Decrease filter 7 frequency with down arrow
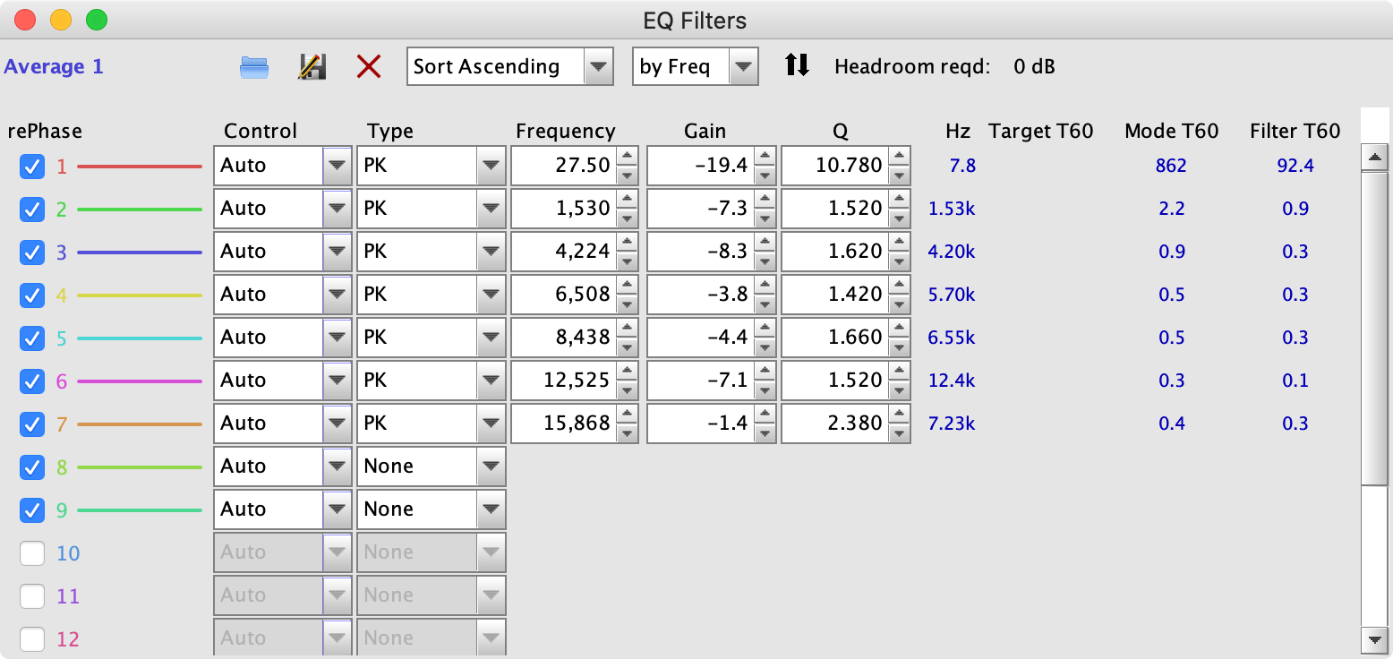 [x=628, y=432]
